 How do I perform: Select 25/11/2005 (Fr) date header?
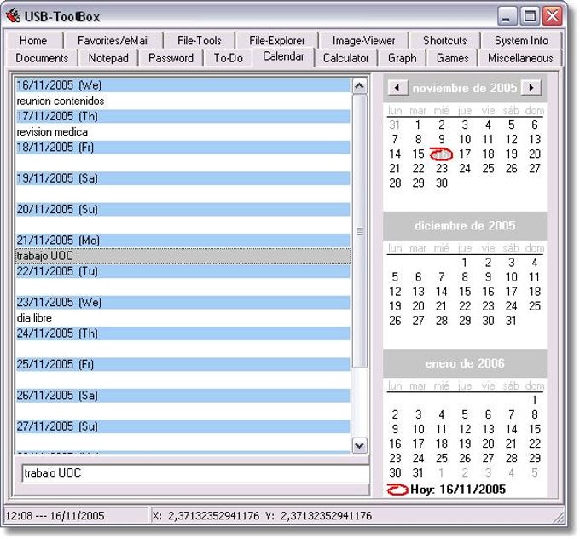(x=183, y=365)
